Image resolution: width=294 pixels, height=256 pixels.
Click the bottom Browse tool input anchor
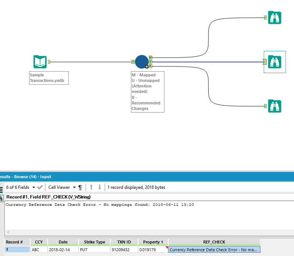point(265,106)
